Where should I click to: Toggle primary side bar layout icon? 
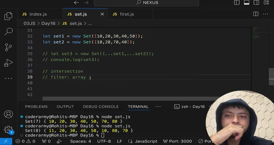click(x=237, y=2)
